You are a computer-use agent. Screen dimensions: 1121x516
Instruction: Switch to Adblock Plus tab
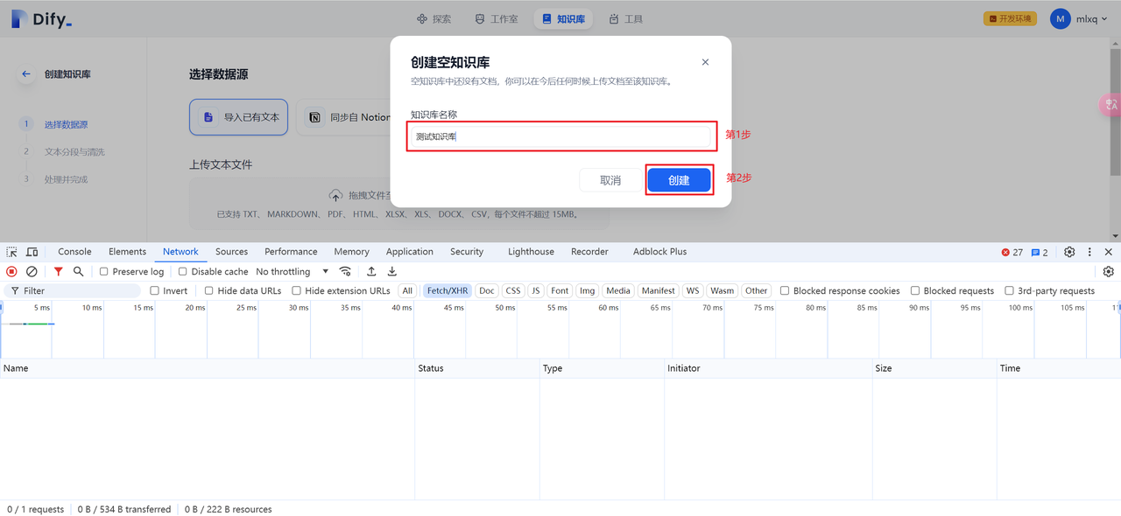(659, 252)
